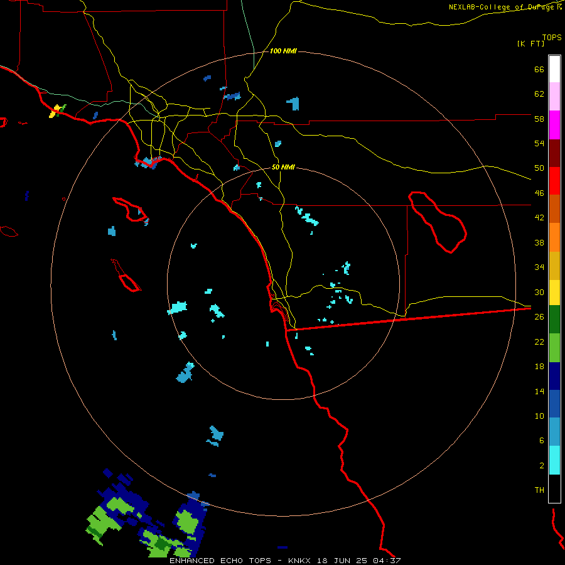Click the TH threshold label on legend
565x565 pixels.
click(x=539, y=490)
